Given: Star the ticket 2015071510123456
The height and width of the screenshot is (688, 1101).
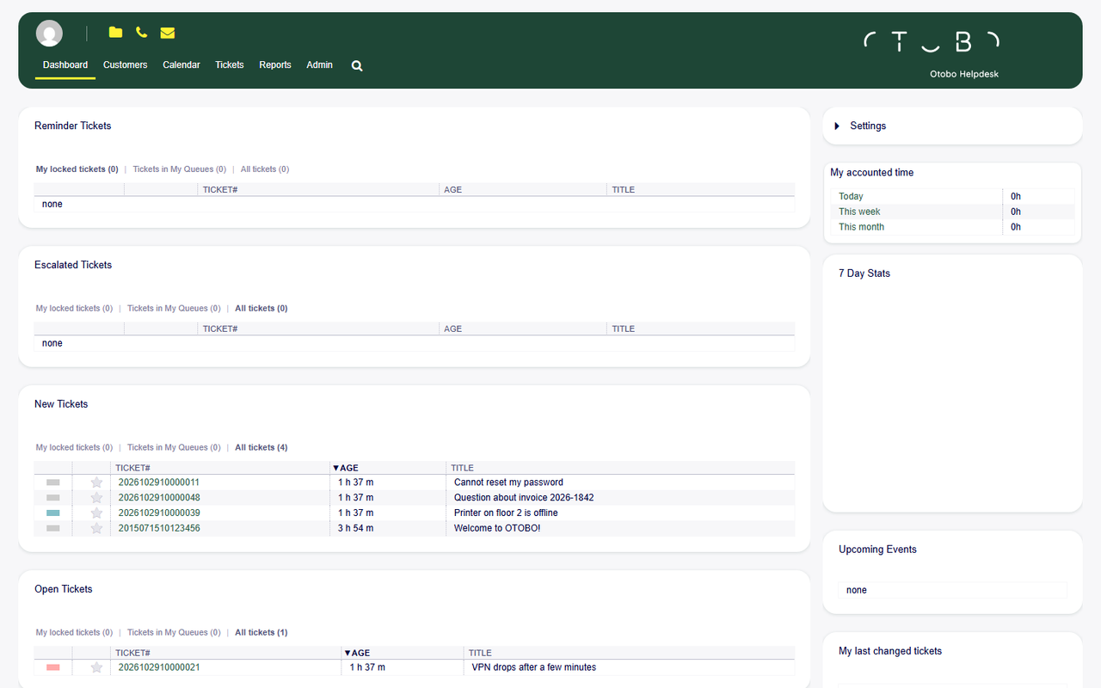Looking at the screenshot, I should click(96, 529).
